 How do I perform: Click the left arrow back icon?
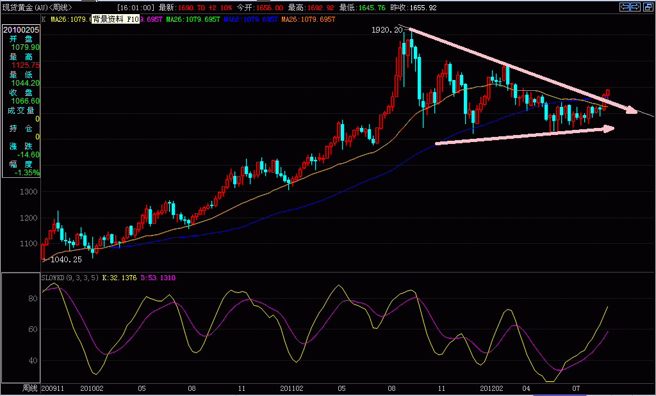pyautogui.click(x=625, y=6)
